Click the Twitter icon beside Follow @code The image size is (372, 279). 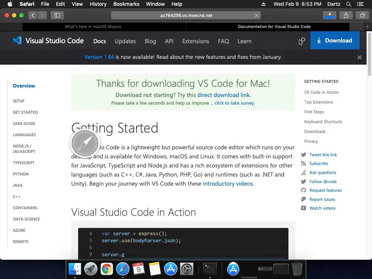pos(303,182)
